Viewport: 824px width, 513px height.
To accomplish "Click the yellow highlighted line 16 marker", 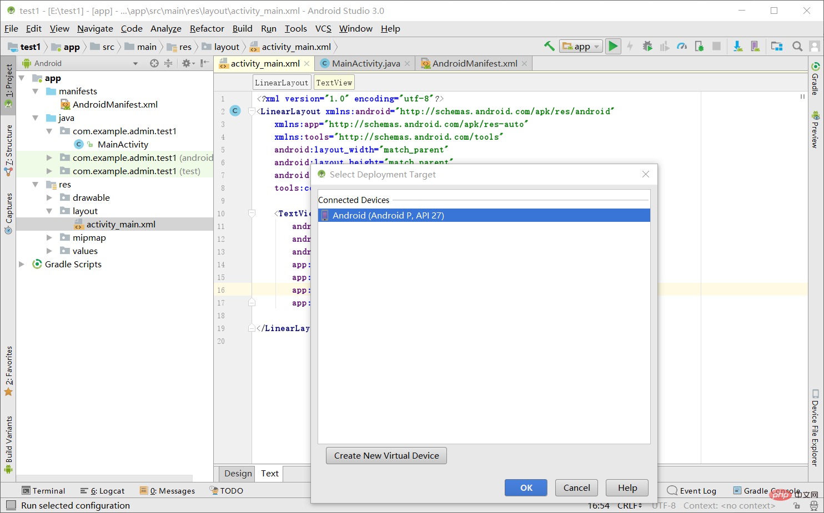I will click(221, 290).
